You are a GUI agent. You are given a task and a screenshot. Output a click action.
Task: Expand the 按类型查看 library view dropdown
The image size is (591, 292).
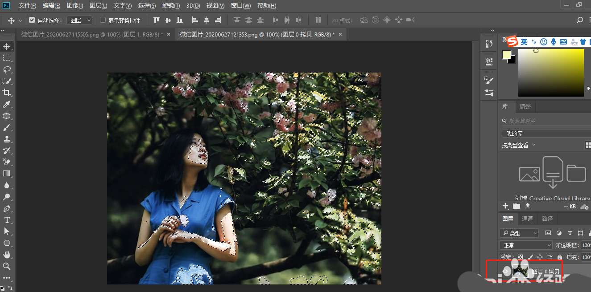(518, 145)
